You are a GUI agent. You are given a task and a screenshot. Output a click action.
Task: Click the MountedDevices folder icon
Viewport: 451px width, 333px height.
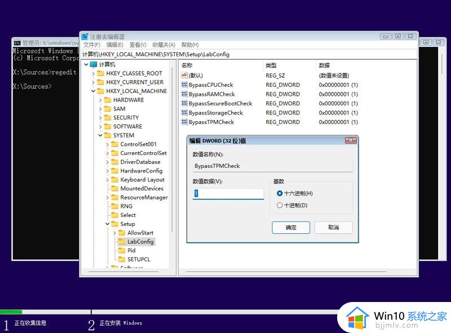[115, 189]
